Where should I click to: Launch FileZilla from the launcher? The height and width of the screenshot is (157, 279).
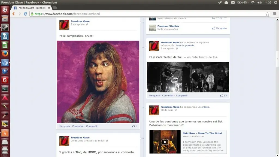(x=5, y=80)
